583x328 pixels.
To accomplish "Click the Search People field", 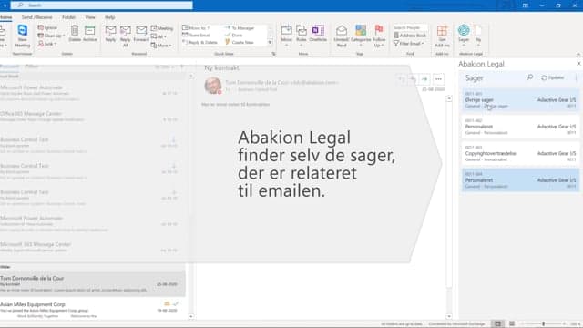I will [x=410, y=27].
